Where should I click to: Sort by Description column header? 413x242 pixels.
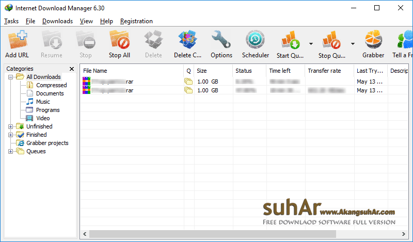click(x=398, y=71)
